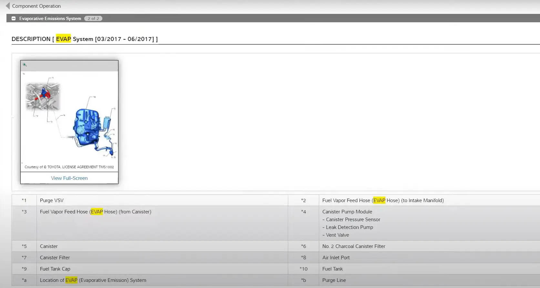
Task: Click the 'Canister Pump Module' entry
Action: point(347,212)
